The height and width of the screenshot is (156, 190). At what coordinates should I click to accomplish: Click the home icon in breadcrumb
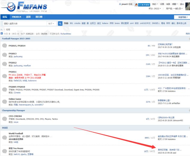coord(2,30)
